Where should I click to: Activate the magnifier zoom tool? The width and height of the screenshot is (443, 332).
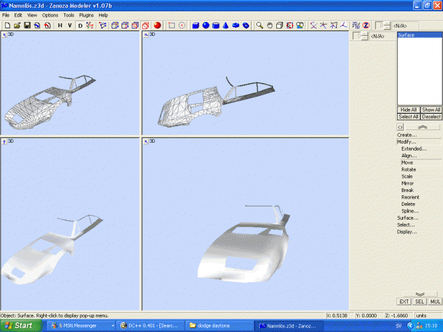click(x=260, y=25)
